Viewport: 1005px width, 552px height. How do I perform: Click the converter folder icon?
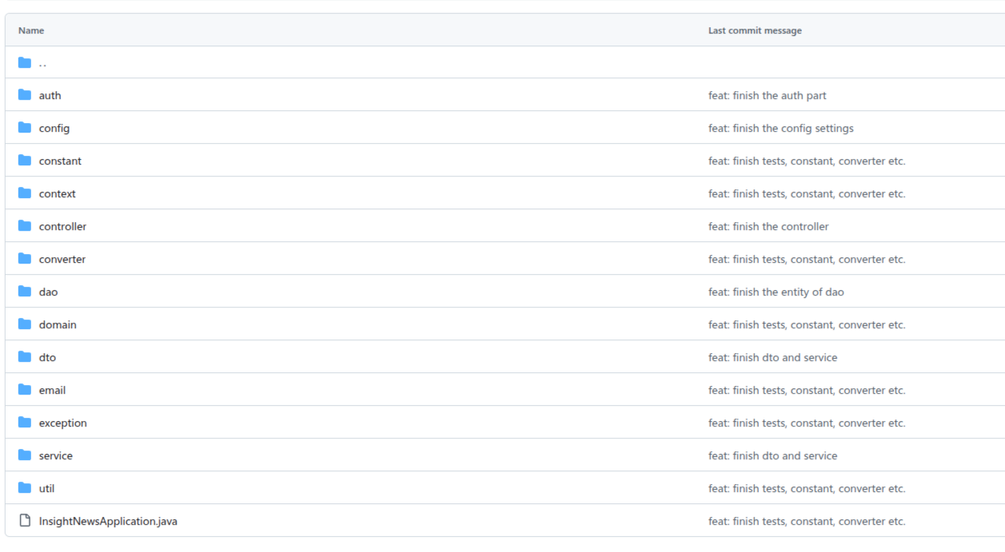[x=25, y=259]
